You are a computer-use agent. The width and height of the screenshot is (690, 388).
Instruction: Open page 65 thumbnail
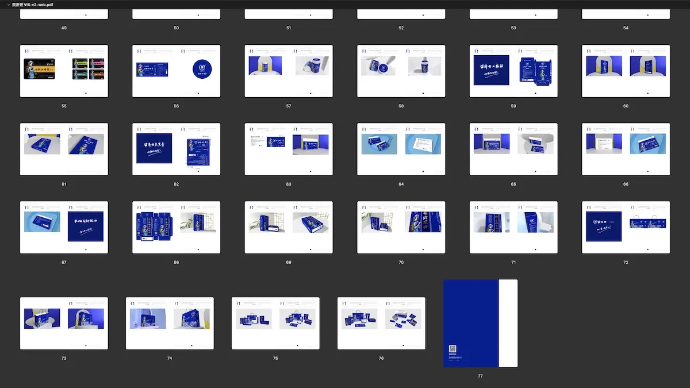[513, 149]
